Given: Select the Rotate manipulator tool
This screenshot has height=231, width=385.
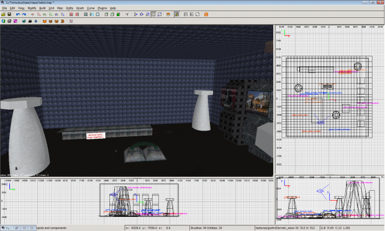Looking at the screenshot, I should tap(142, 14).
